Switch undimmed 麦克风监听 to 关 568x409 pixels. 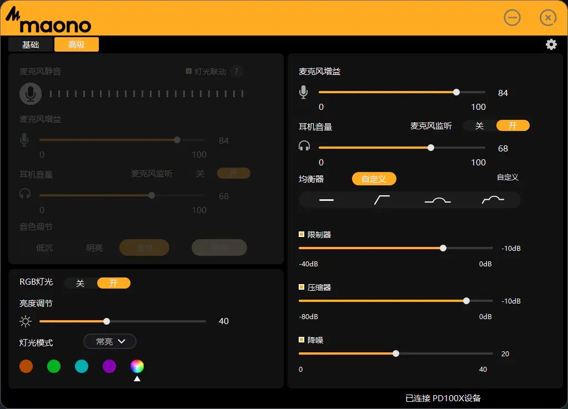[479, 125]
